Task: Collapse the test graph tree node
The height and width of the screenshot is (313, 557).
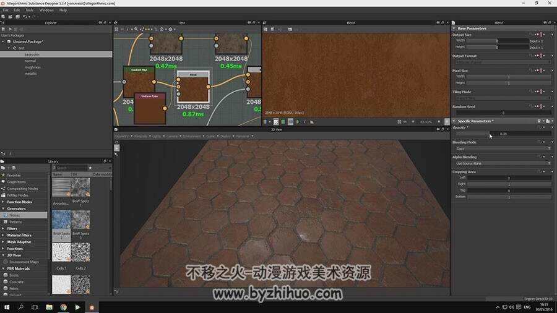Action: click(x=9, y=48)
